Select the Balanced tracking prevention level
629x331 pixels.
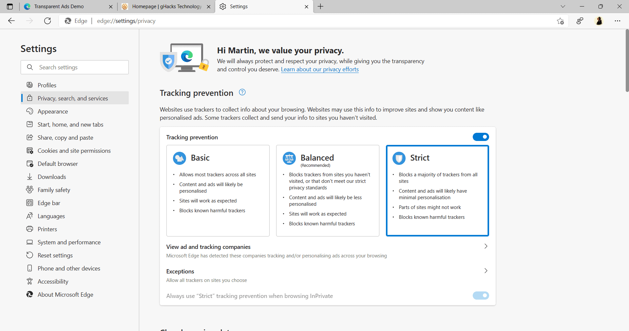(x=328, y=191)
